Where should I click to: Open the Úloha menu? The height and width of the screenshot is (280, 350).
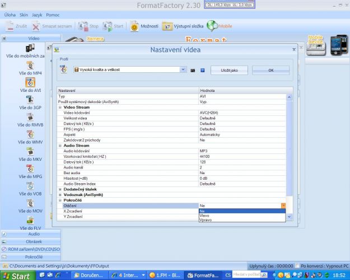coord(10,15)
